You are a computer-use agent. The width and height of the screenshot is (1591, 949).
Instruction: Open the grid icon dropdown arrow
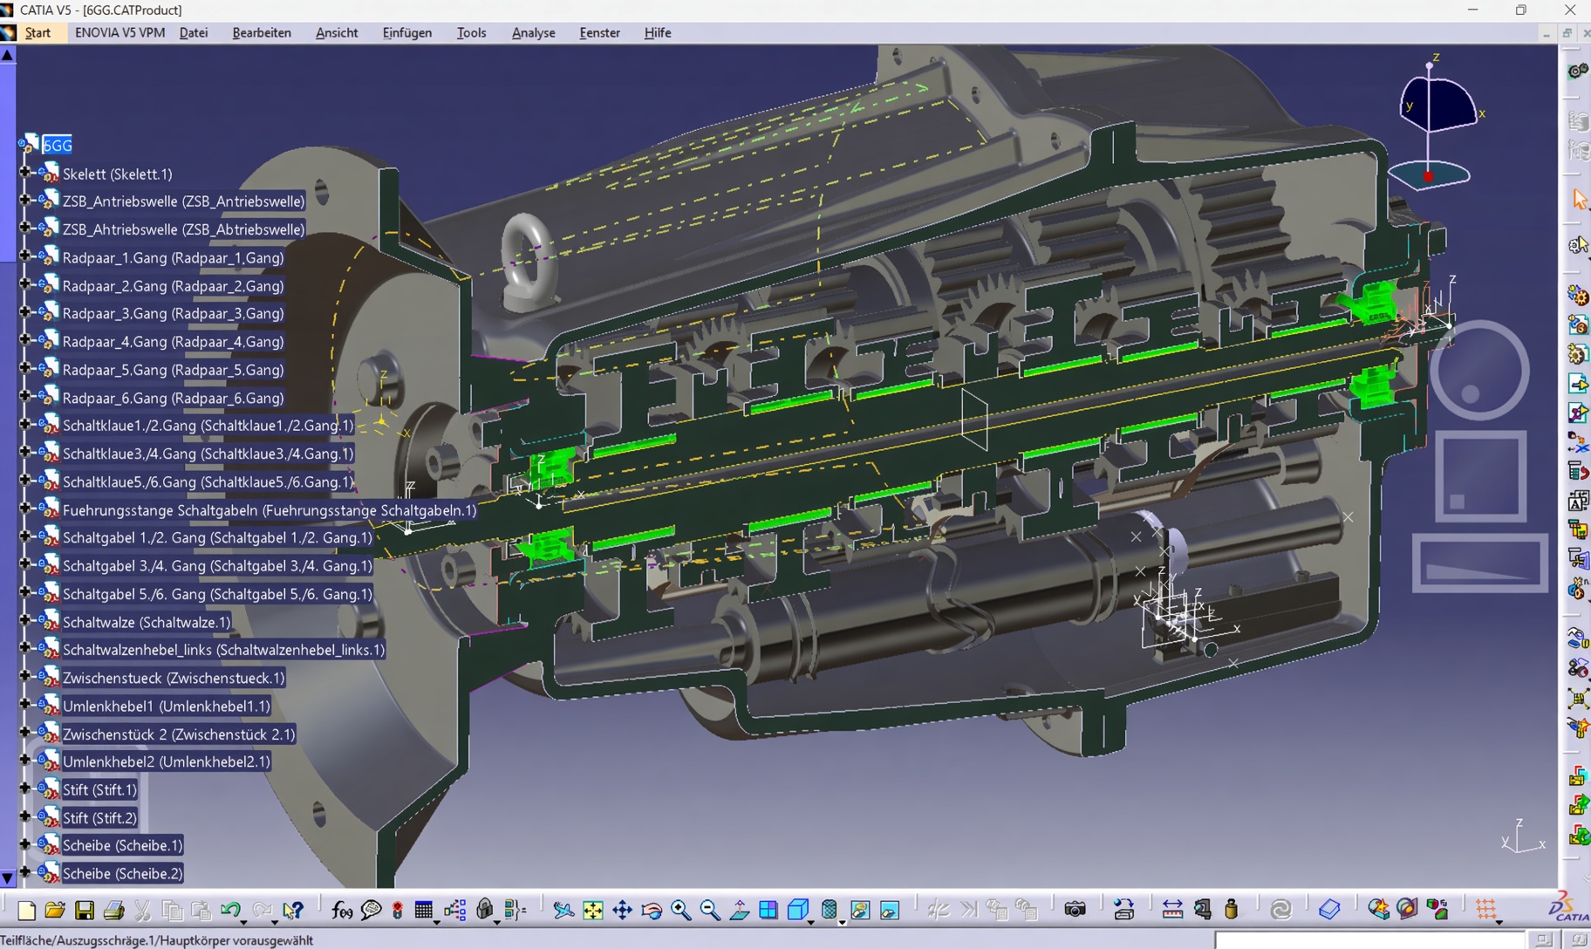click(x=1499, y=921)
